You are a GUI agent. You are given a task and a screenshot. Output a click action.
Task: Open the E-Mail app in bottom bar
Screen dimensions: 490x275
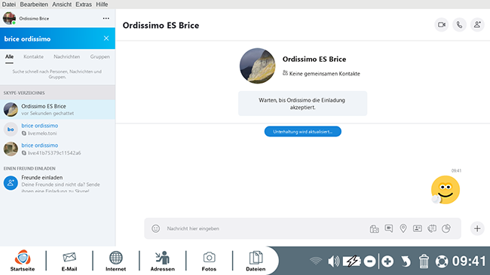click(69, 261)
